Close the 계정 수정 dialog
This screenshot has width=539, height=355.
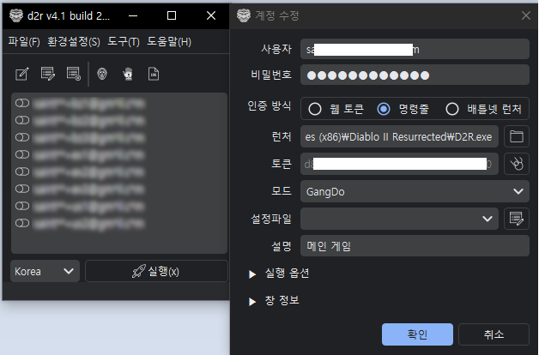[x=526, y=15]
